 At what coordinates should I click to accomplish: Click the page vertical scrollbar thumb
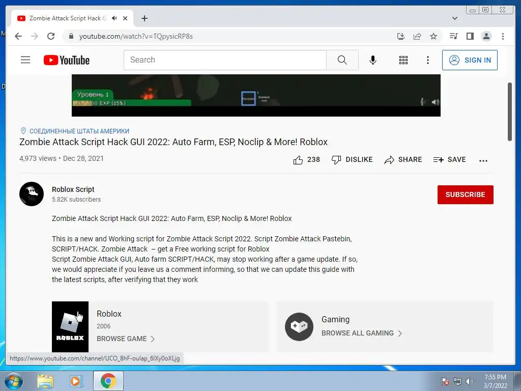pos(510,111)
